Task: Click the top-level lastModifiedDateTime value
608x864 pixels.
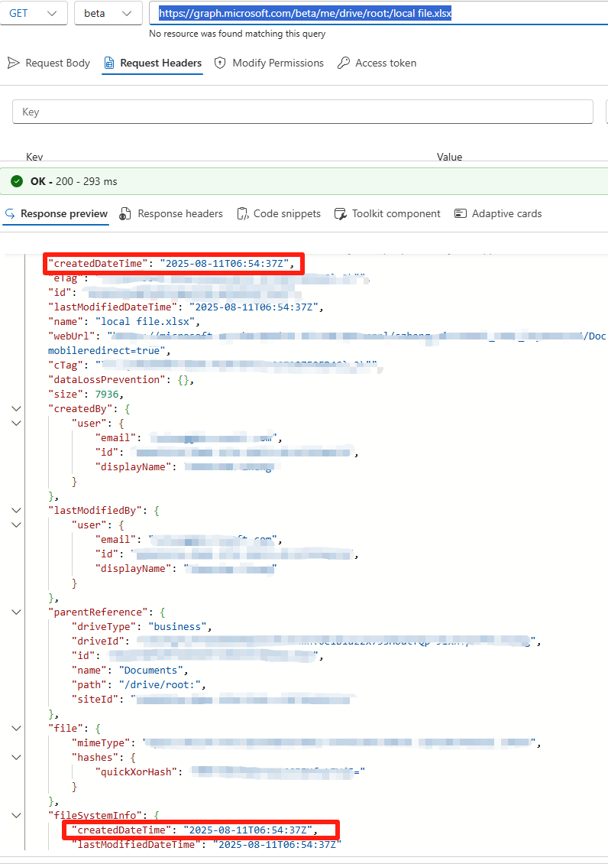Action: coord(254,307)
